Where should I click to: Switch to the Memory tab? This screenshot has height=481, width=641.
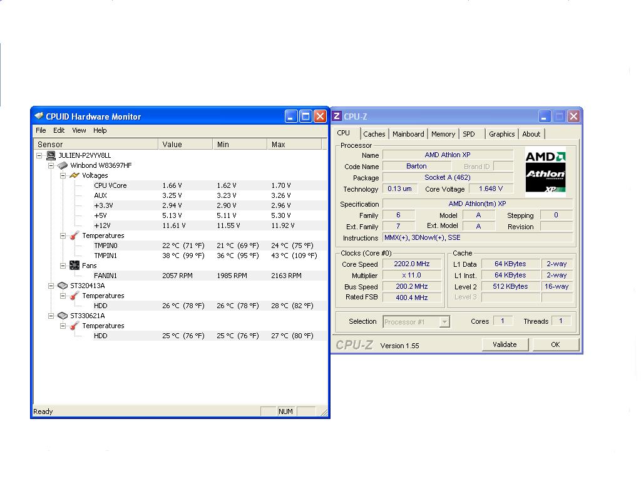[x=443, y=134]
